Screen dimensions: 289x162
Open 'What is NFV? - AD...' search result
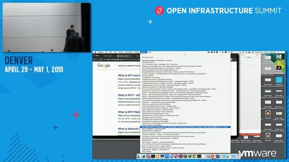pos(129,95)
